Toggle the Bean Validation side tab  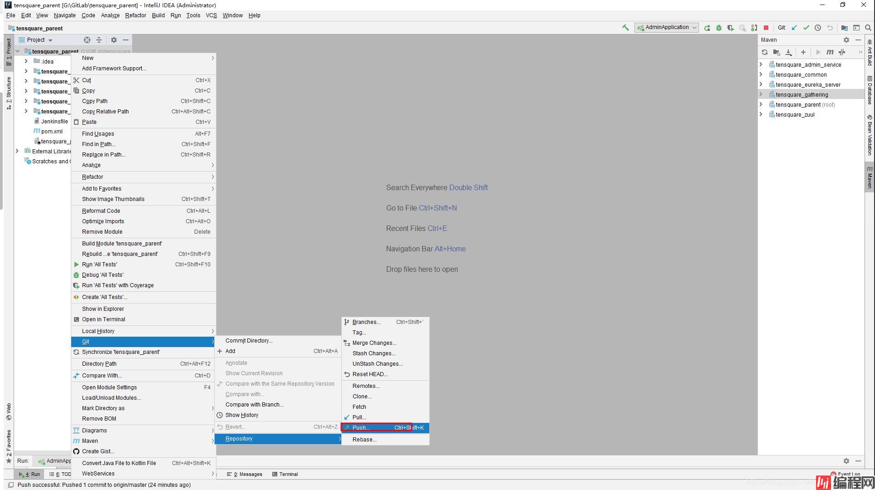(870, 135)
